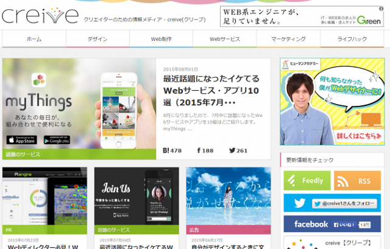Click the date 2015年08月01日
390x249 pixels.
click(x=180, y=69)
